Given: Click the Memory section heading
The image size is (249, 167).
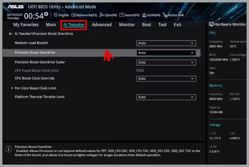Looking at the screenshot, I should [216, 86].
